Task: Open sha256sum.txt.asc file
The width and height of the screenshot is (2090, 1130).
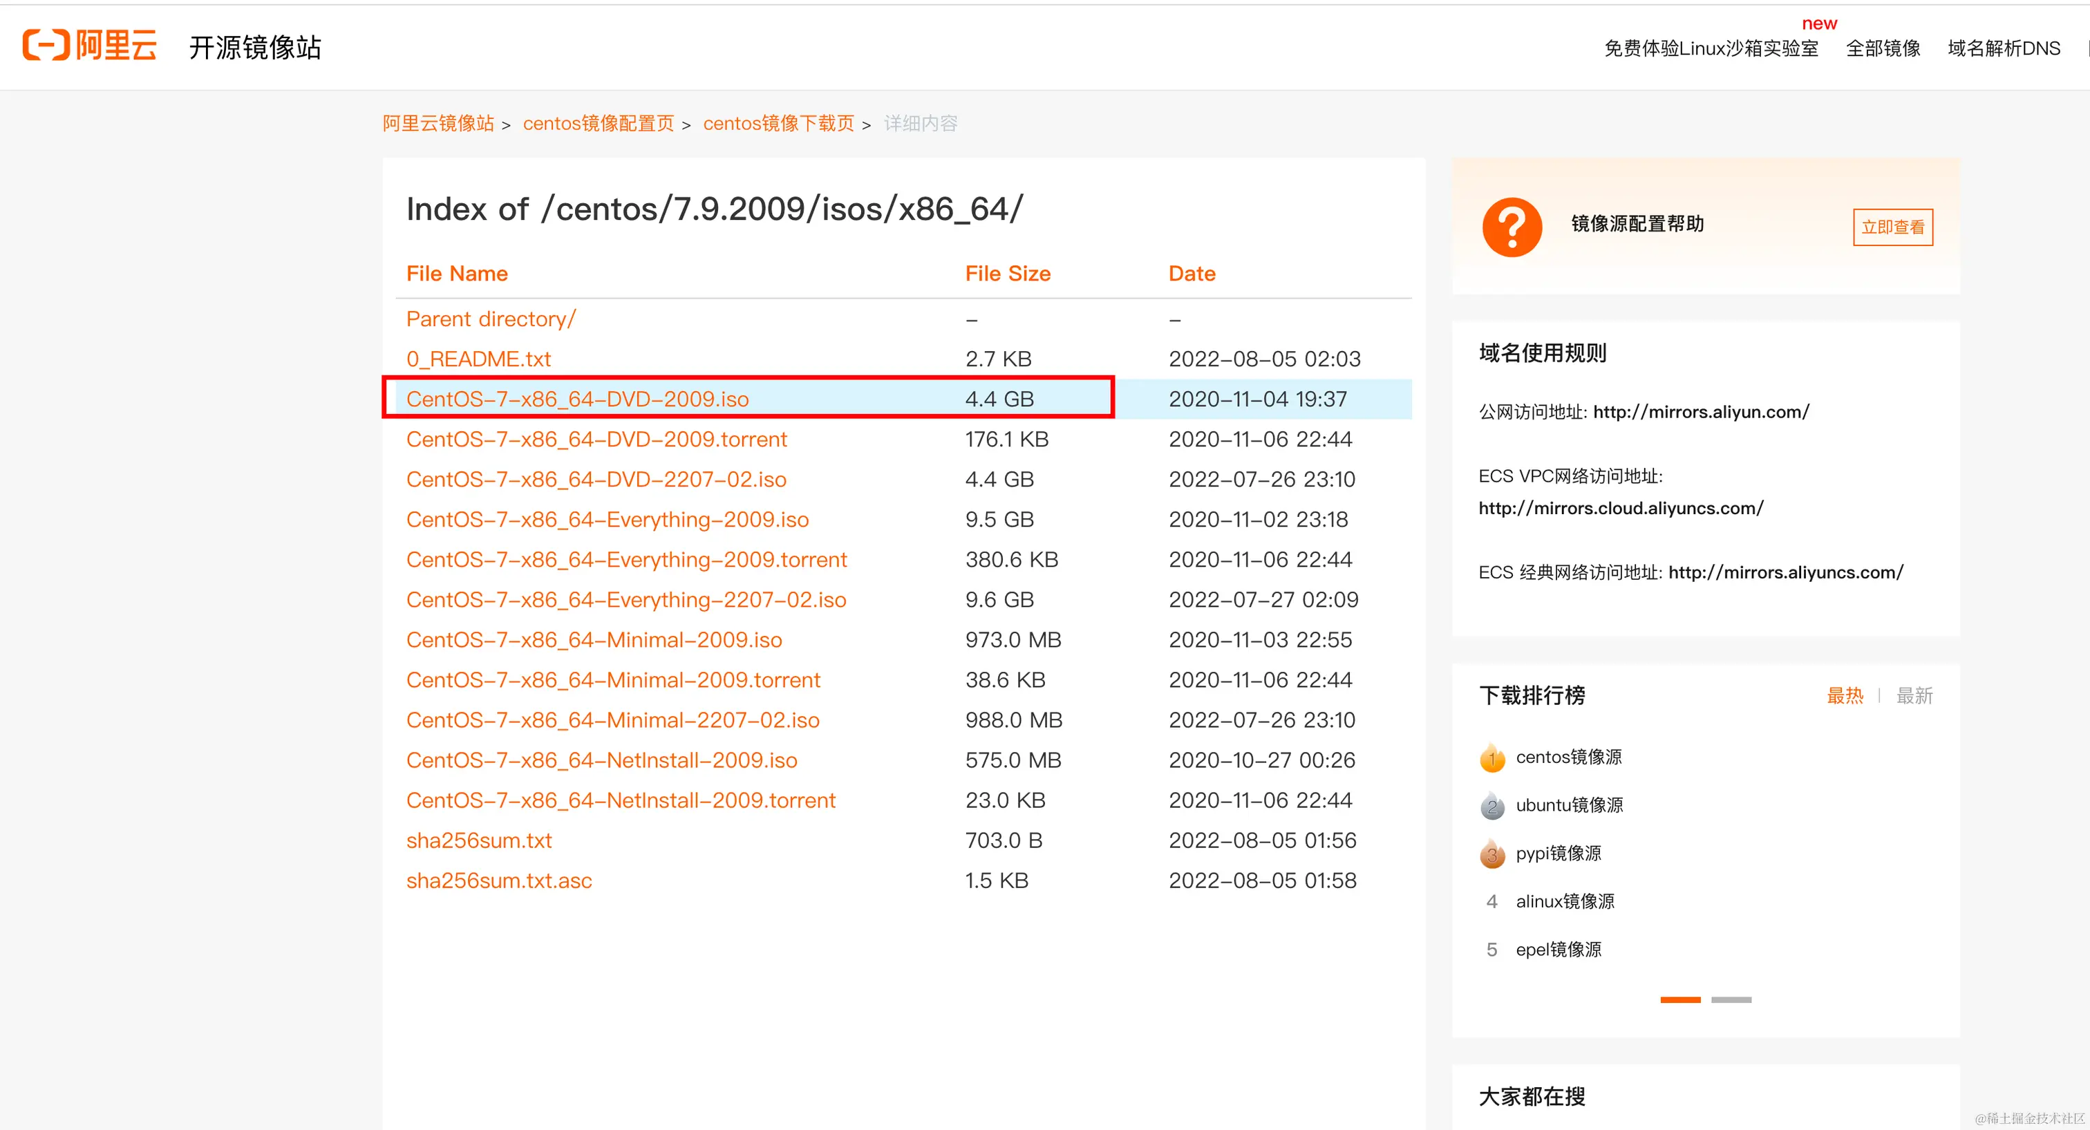Action: (x=499, y=881)
